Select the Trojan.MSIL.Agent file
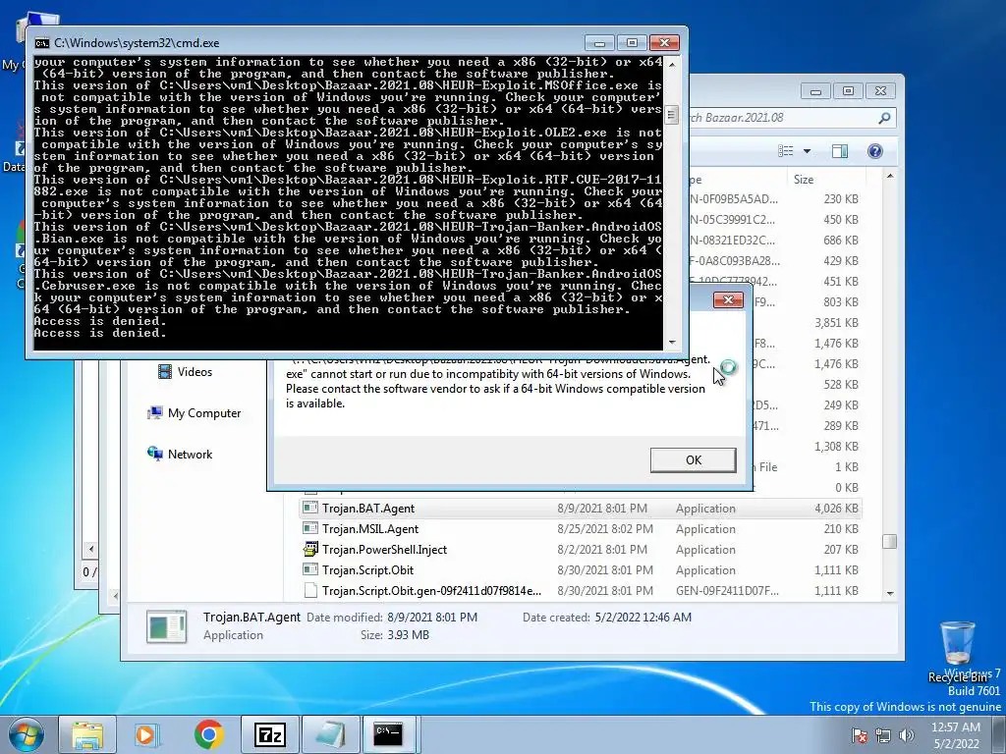This screenshot has width=1006, height=754. coord(581,529)
